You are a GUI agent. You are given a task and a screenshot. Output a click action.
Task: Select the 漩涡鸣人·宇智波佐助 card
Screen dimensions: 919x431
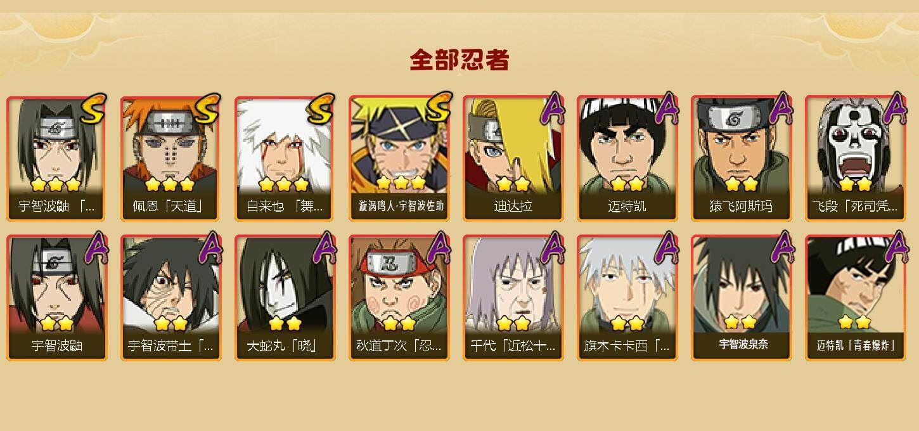click(x=399, y=158)
